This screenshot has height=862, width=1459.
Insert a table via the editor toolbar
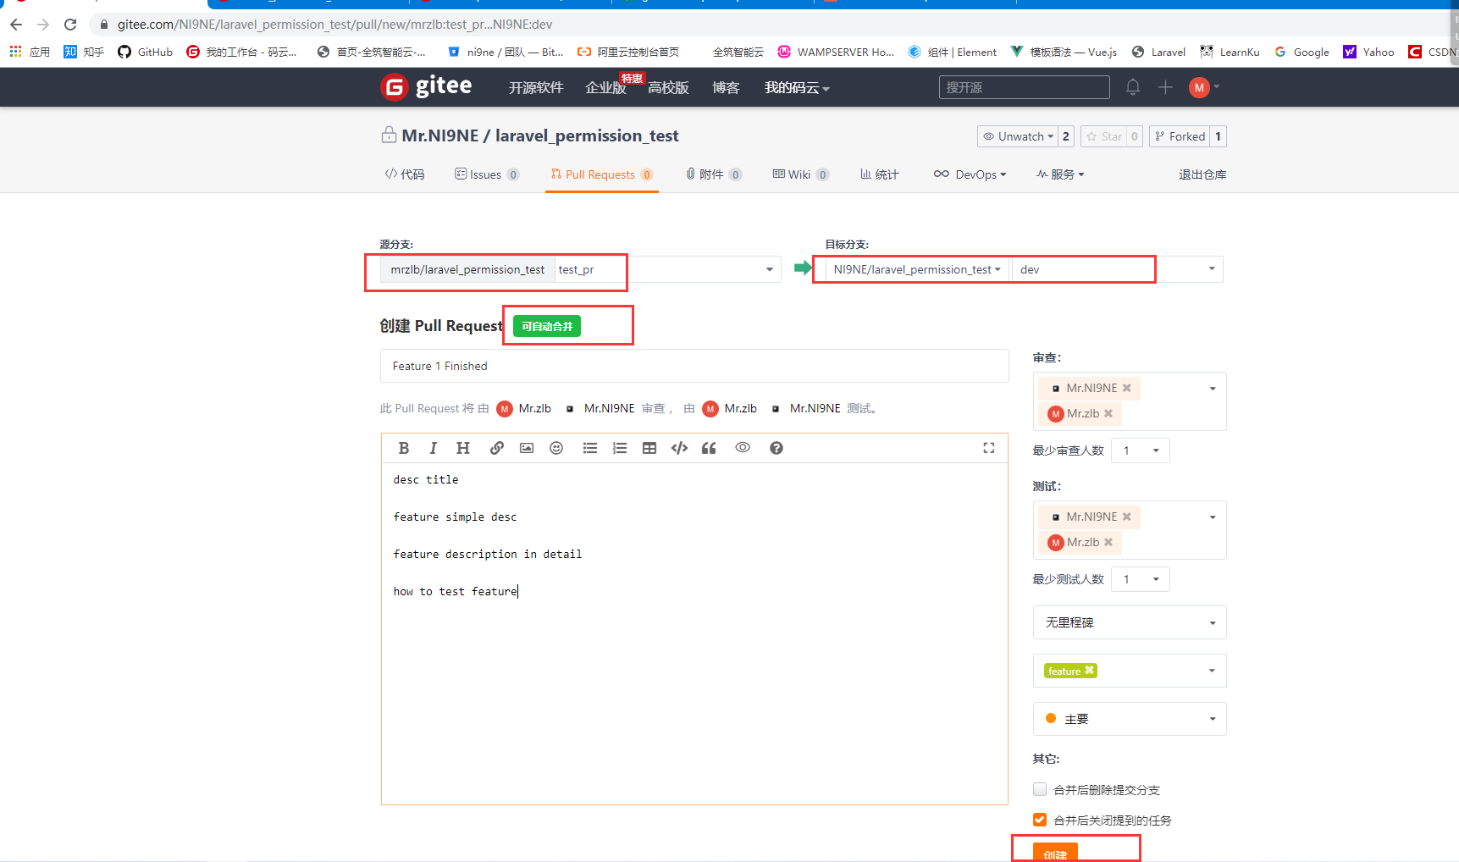(x=649, y=448)
